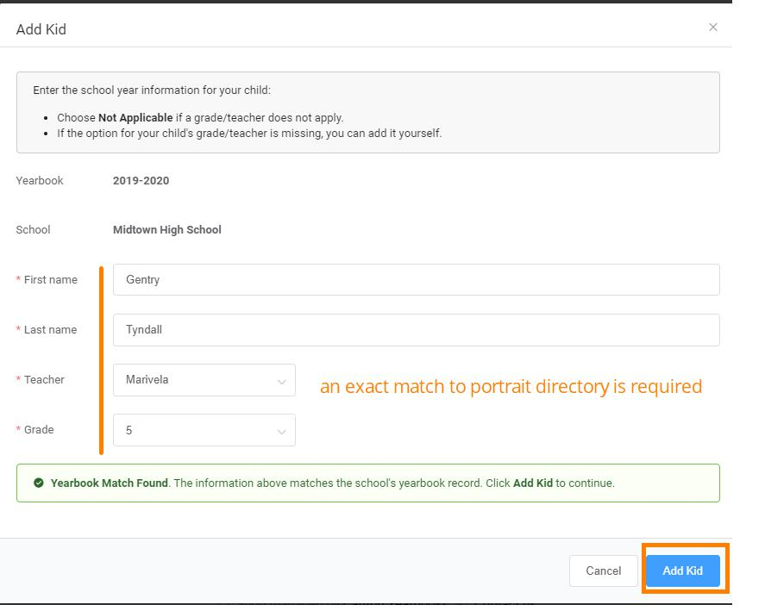Viewport: 765px width, 611px height.
Task: Open the Grade dropdown showing 5
Action: tap(204, 430)
